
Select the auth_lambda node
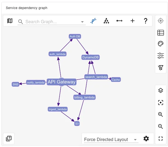point(58,54)
